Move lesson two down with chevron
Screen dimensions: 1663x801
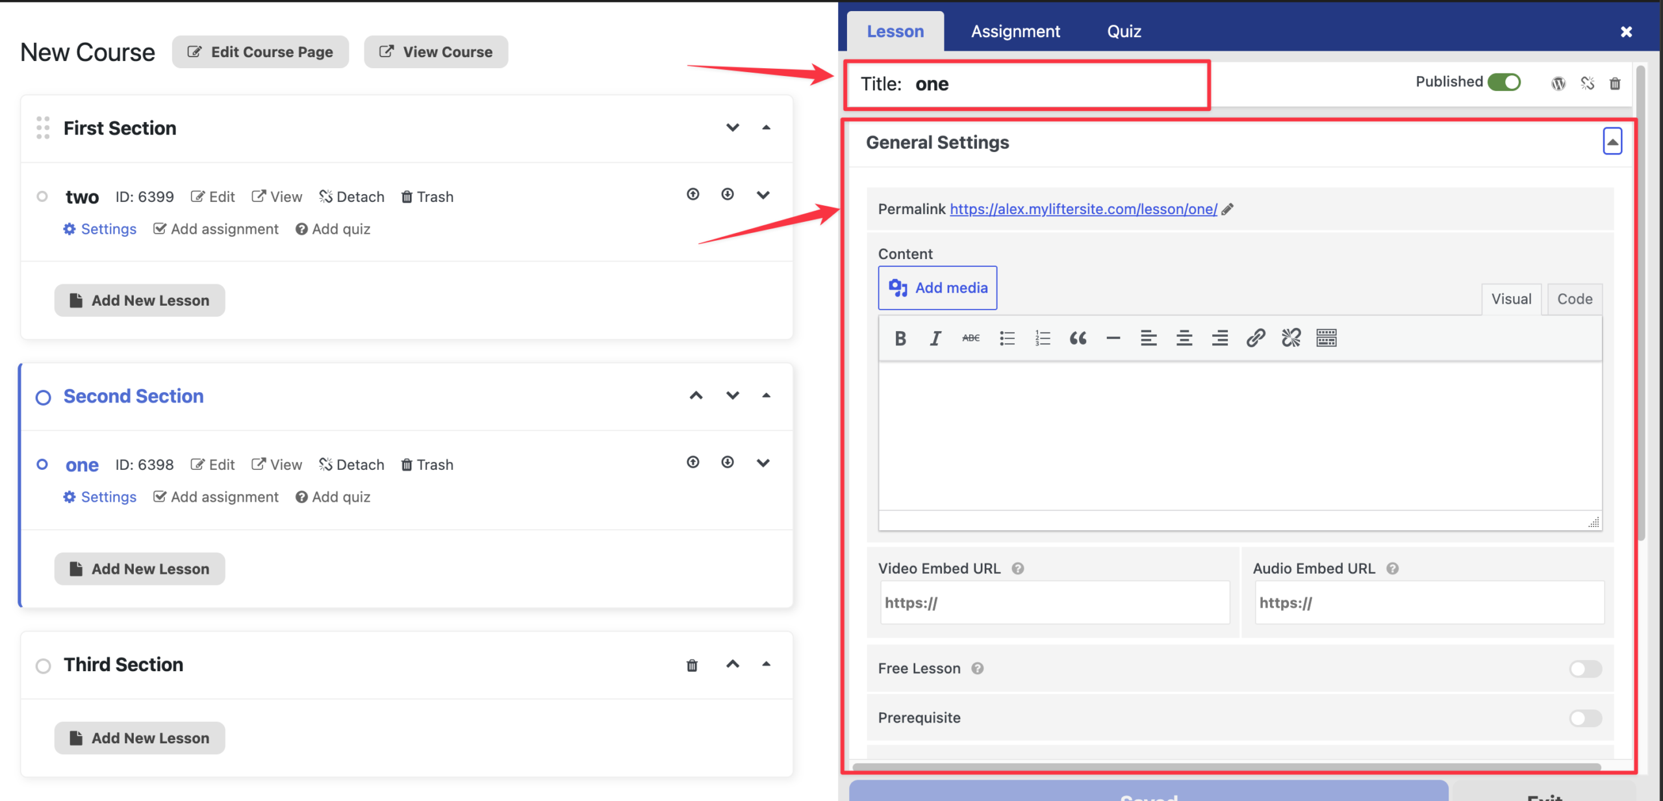tap(763, 195)
